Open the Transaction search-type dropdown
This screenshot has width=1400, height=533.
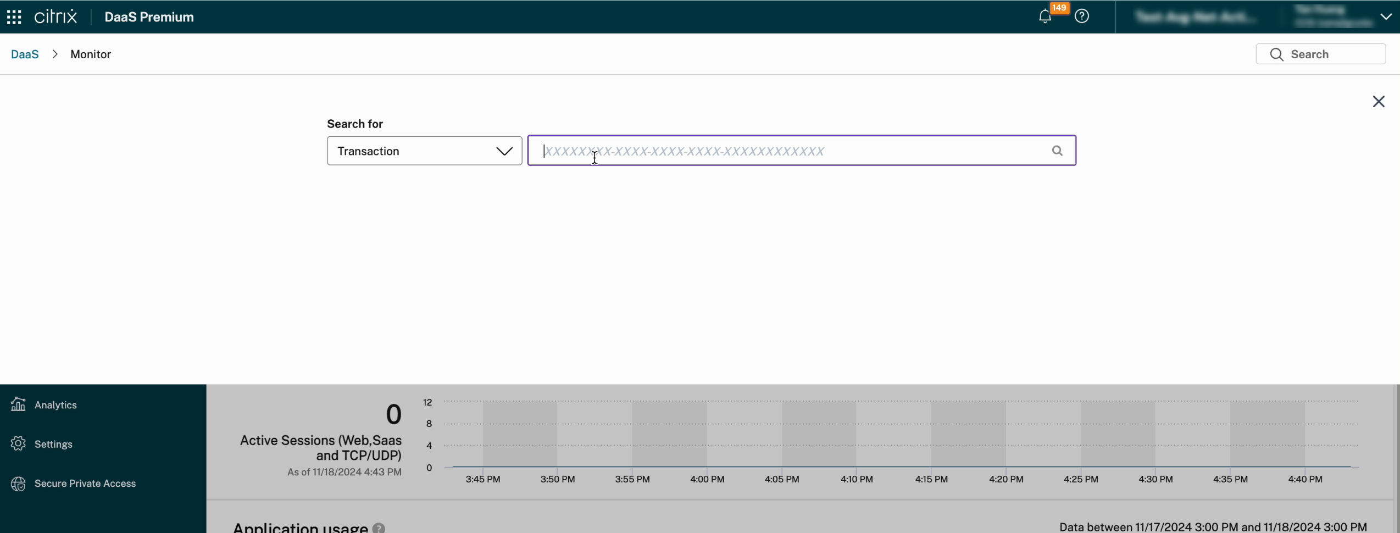coord(424,151)
